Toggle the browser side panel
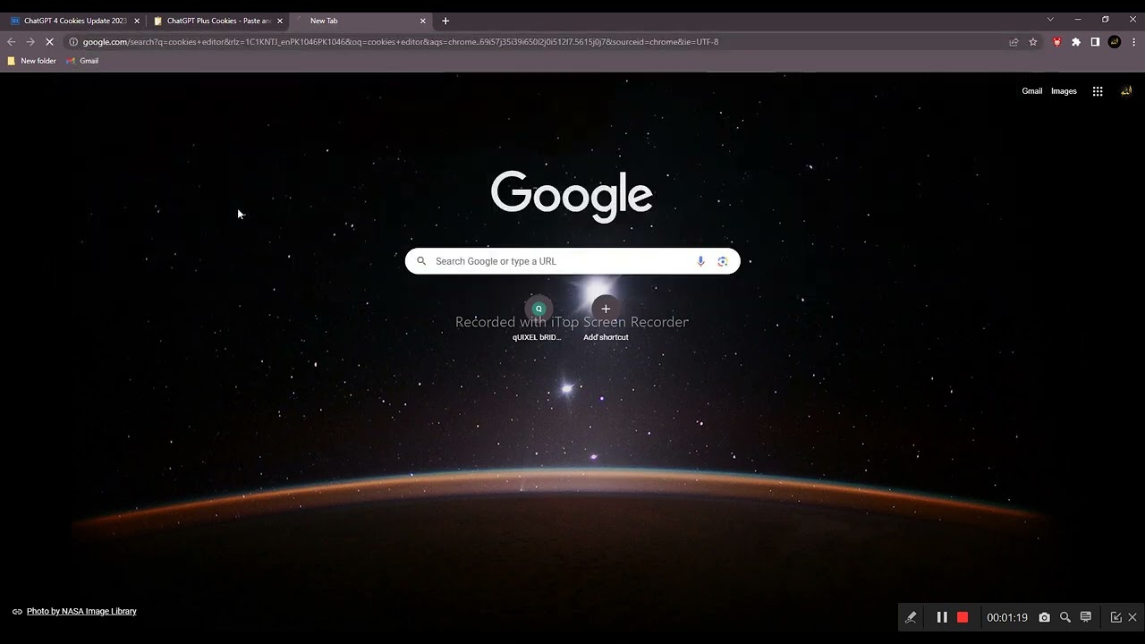 (x=1095, y=42)
